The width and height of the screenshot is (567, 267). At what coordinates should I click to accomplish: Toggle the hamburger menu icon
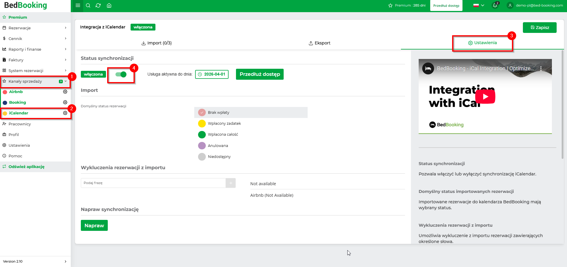pos(78,5)
